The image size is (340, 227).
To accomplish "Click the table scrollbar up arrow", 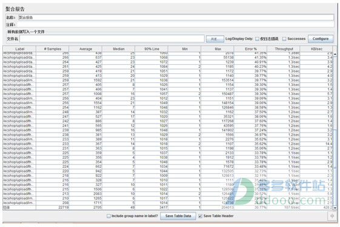I will tap(335, 54).
